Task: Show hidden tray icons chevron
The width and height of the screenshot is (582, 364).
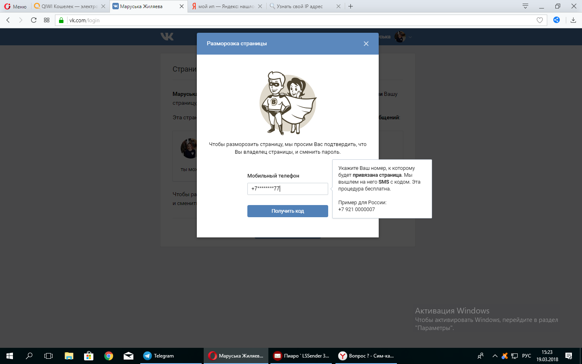Action: click(495, 356)
